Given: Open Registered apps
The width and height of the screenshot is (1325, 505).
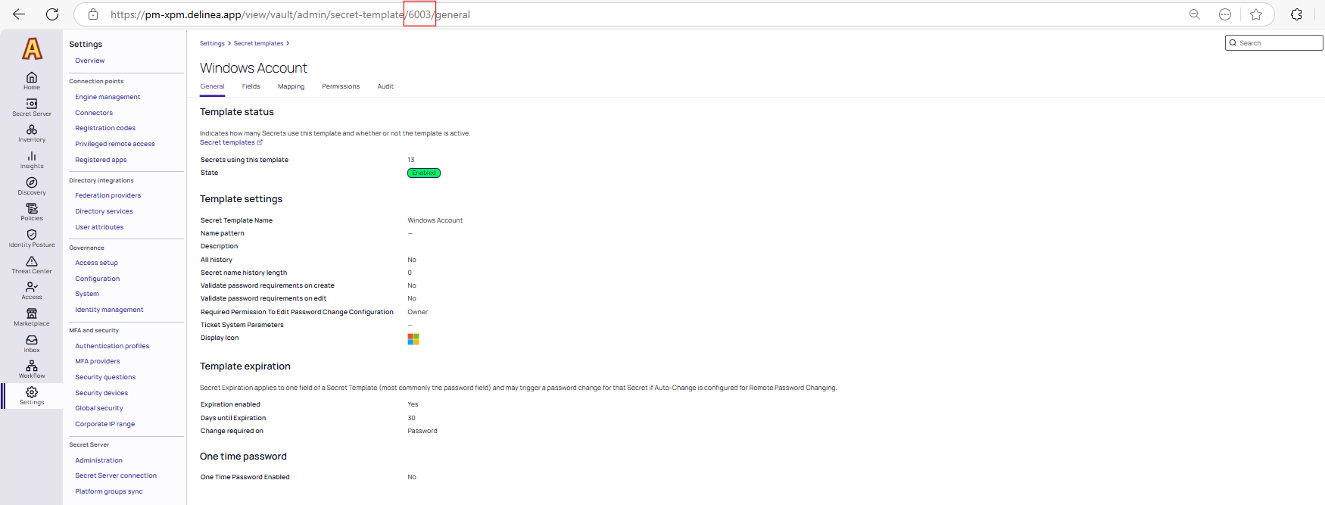Looking at the screenshot, I should coord(101,160).
